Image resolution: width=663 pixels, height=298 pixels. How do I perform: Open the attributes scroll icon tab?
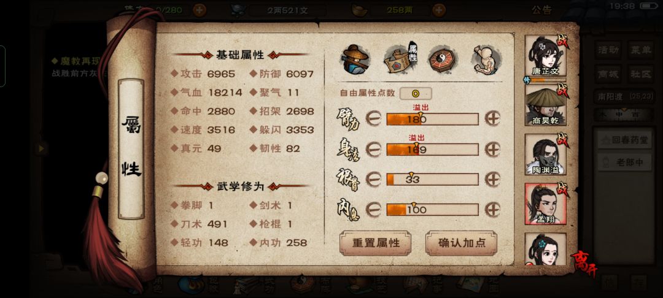400,58
